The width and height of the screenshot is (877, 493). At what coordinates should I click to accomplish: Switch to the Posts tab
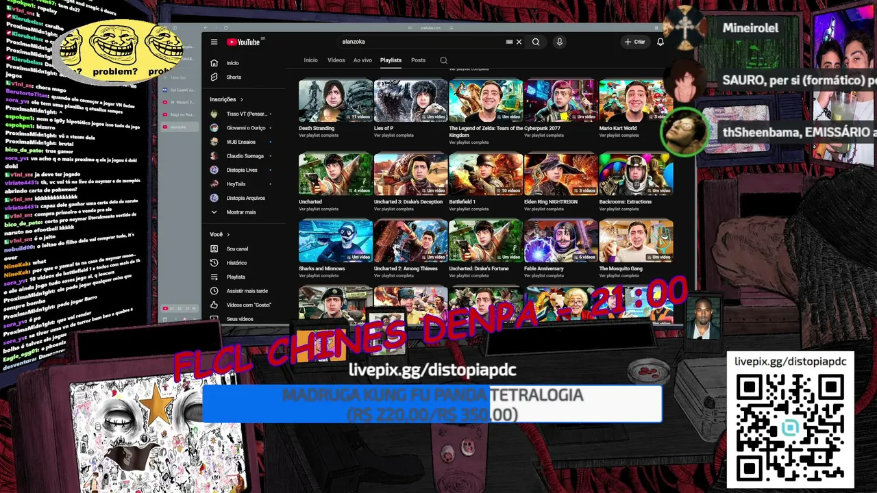click(x=418, y=60)
